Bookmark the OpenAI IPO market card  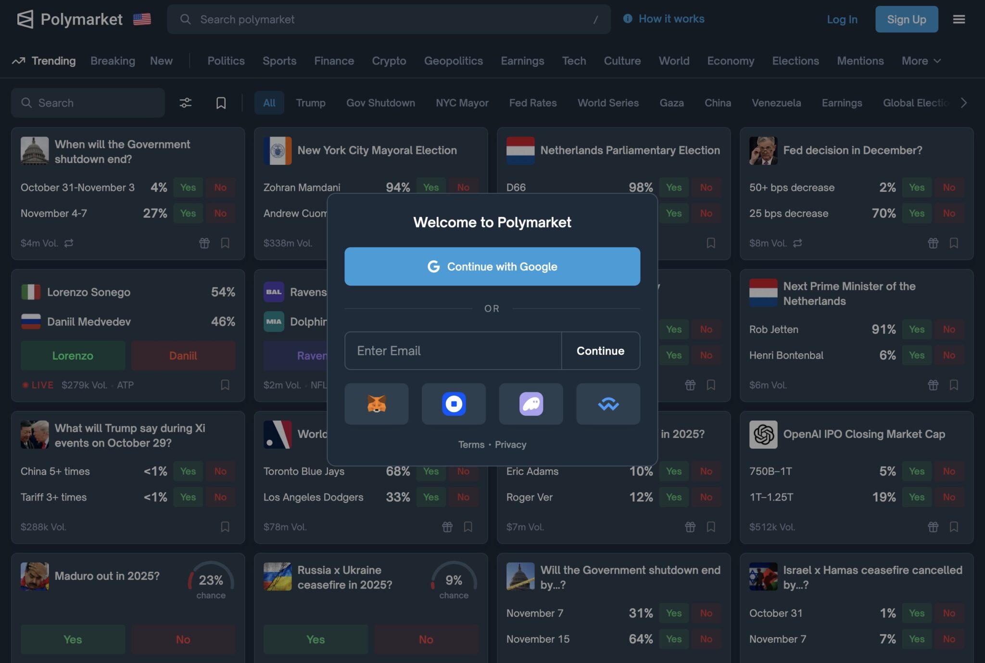pos(954,527)
